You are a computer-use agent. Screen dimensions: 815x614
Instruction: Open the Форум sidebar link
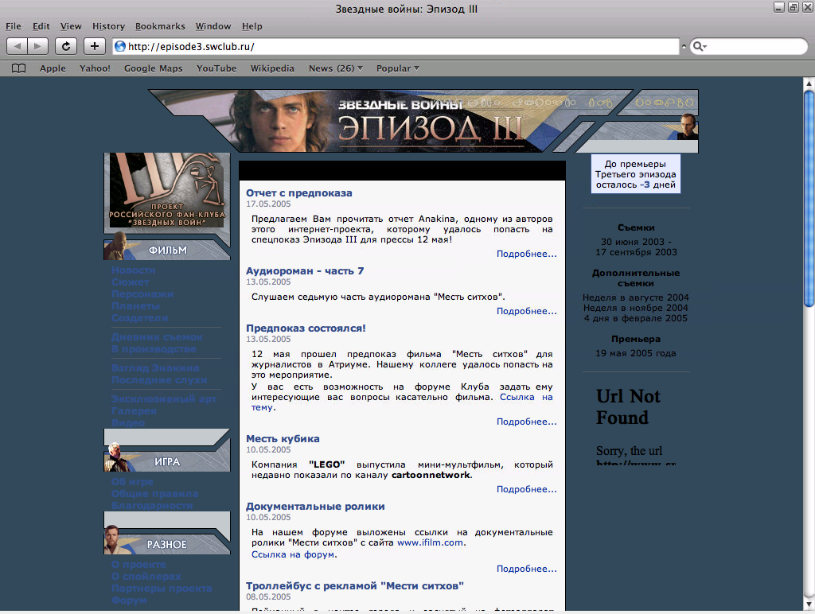(129, 600)
